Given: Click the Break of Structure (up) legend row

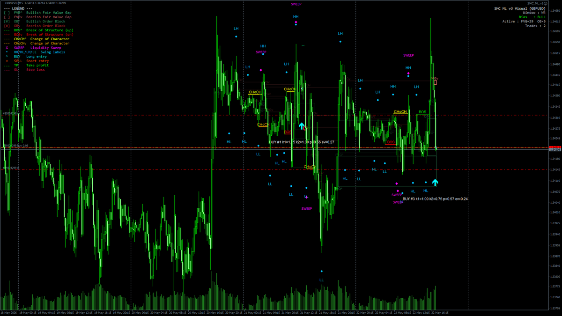Looking at the screenshot, I should point(38,30).
